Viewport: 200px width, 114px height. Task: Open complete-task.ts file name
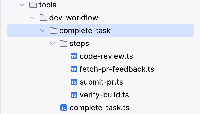point(99,108)
